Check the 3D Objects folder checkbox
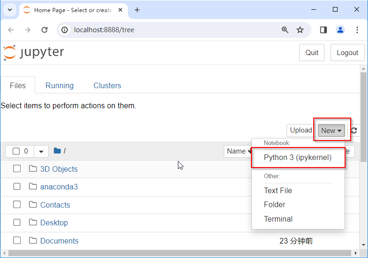The image size is (368, 258). [x=17, y=169]
